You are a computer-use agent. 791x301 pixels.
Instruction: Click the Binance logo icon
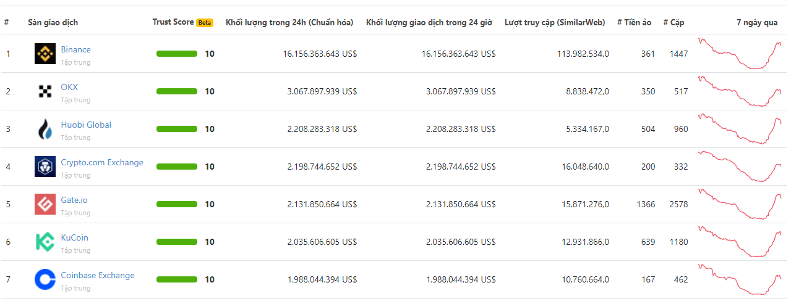45,54
